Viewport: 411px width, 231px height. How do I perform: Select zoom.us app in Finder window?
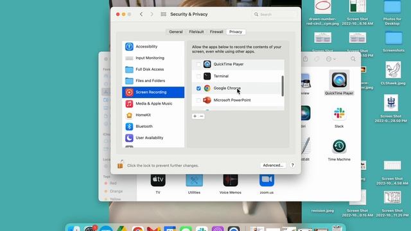pos(267,184)
